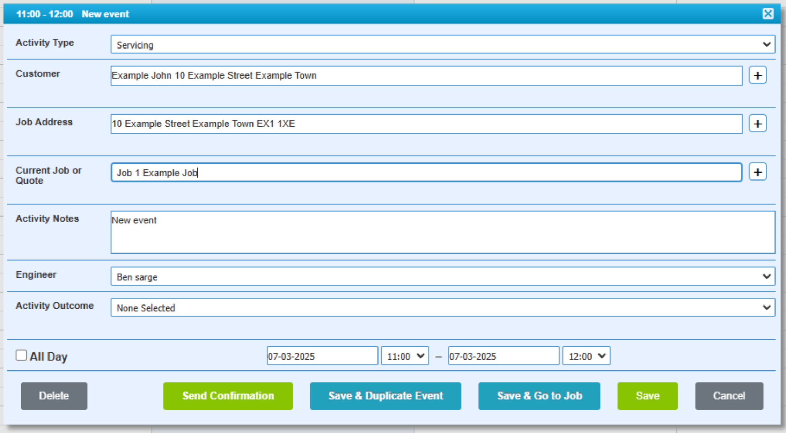
Task: Expand the Engineer dropdown
Action: pyautogui.click(x=442, y=277)
